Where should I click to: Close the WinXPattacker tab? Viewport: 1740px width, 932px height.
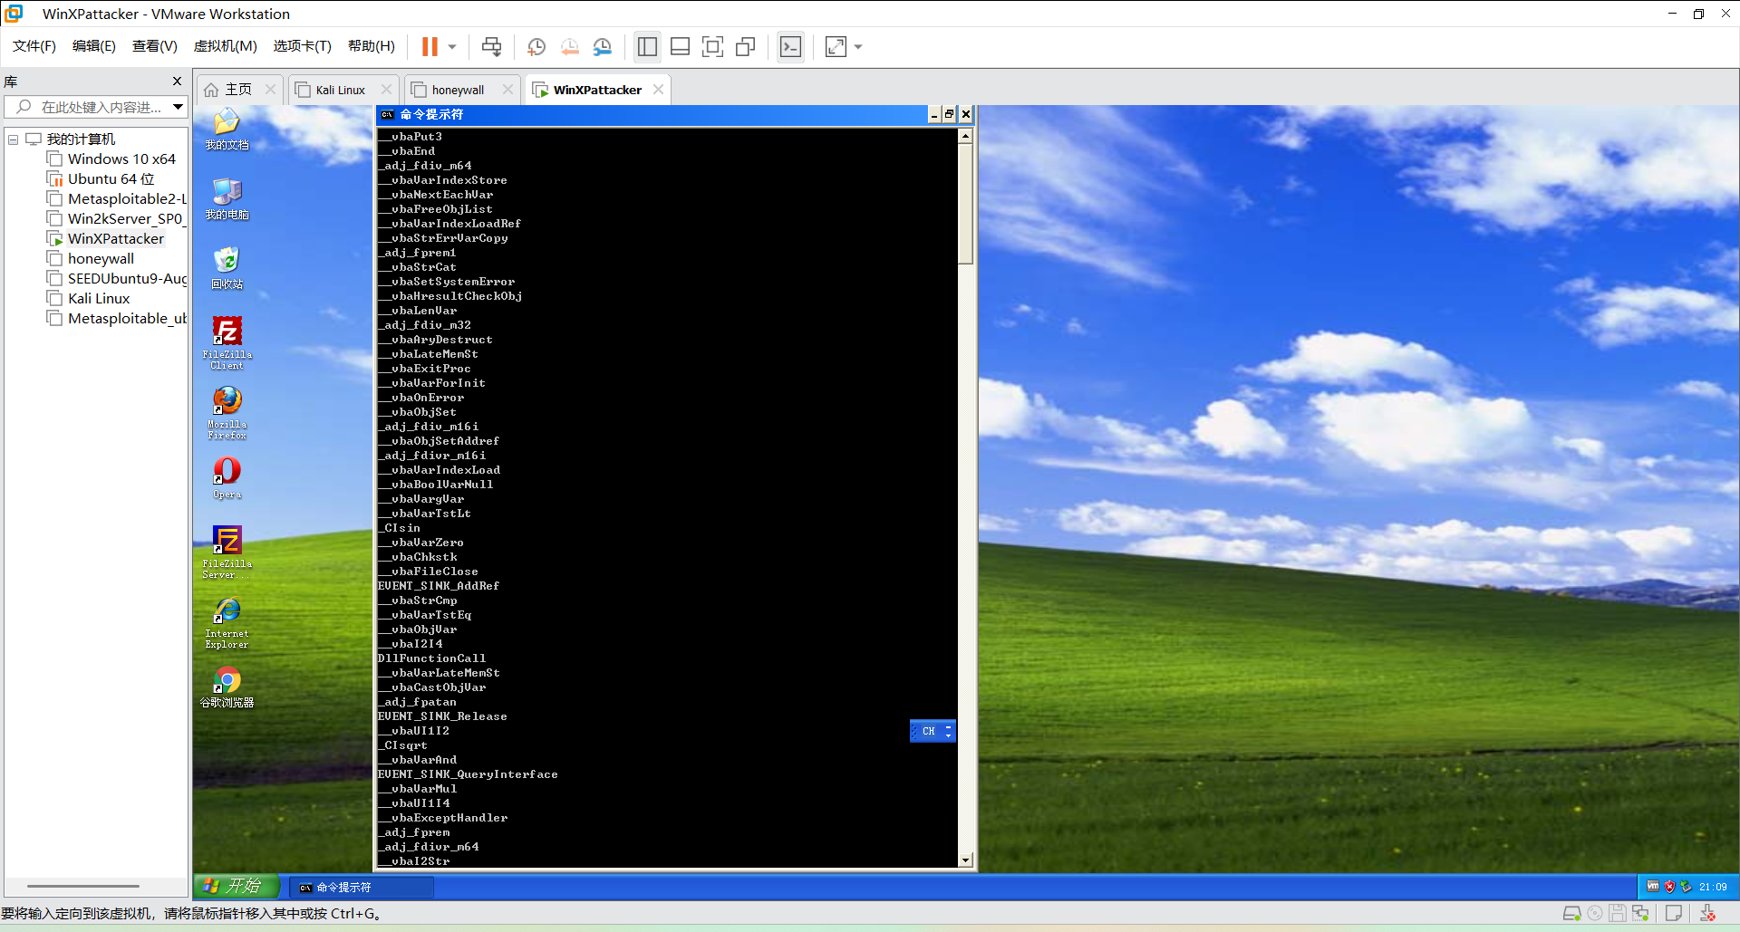pyautogui.click(x=658, y=90)
